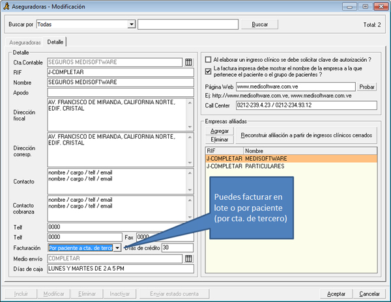Discard changes with the Cancelar button
The height and width of the screenshot is (302, 391).
(369, 294)
